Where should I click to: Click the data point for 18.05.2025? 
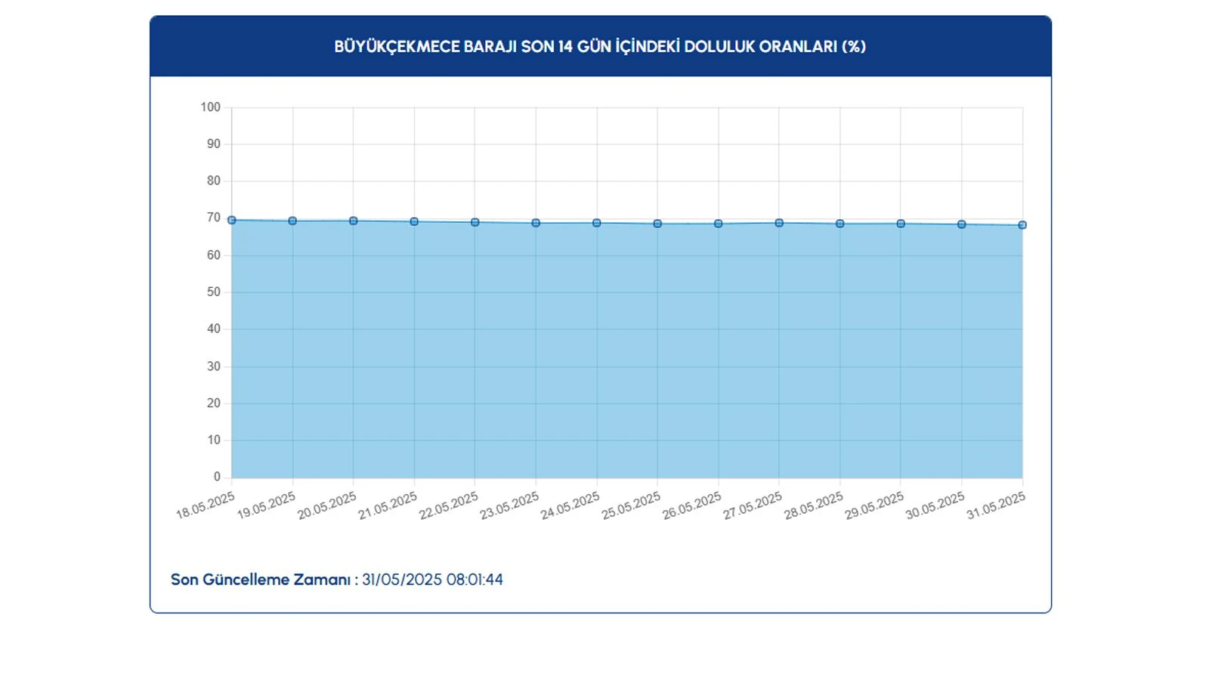pos(232,221)
